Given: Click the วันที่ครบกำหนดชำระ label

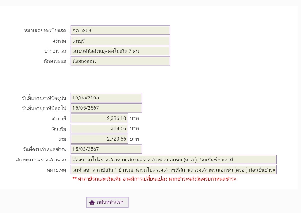Looking at the screenshot, I should 46,149.
